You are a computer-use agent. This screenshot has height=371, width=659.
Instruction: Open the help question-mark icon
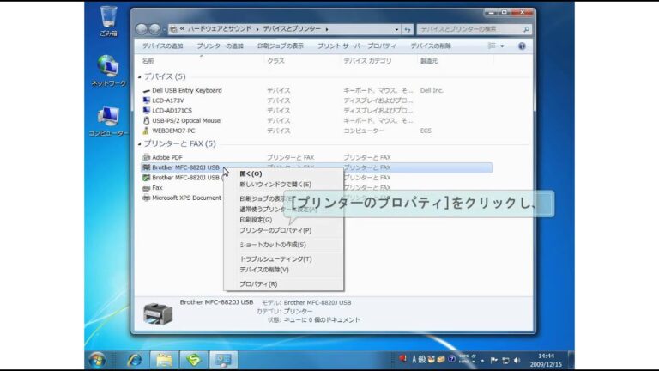pos(522,46)
